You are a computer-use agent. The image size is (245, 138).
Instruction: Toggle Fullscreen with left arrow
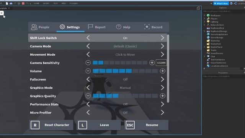point(88,79)
